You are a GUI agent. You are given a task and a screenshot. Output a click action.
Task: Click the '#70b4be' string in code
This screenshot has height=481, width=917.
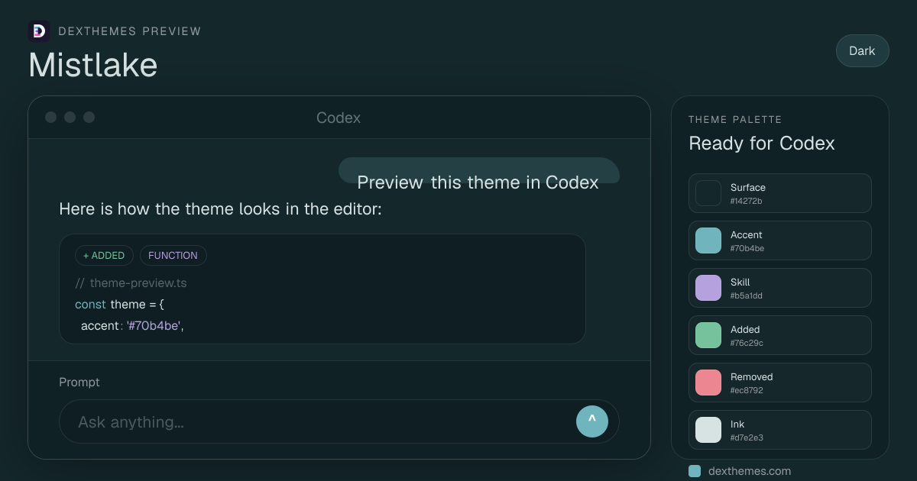[154, 326]
